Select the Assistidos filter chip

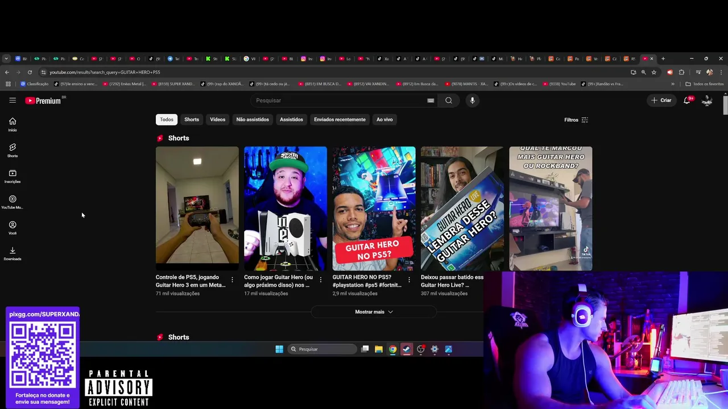(x=291, y=119)
